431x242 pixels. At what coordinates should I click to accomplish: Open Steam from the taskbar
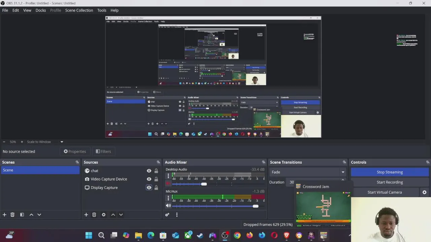[x=200, y=235]
